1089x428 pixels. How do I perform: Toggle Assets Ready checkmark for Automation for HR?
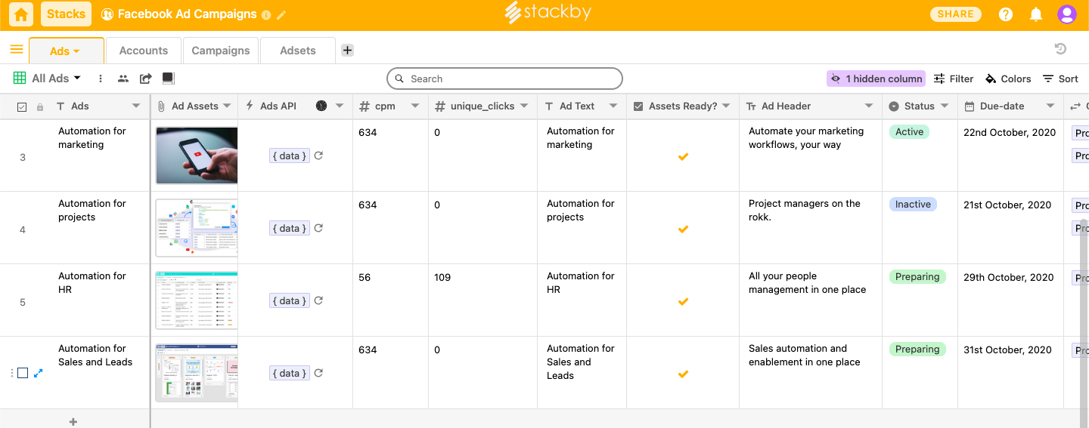[683, 301]
